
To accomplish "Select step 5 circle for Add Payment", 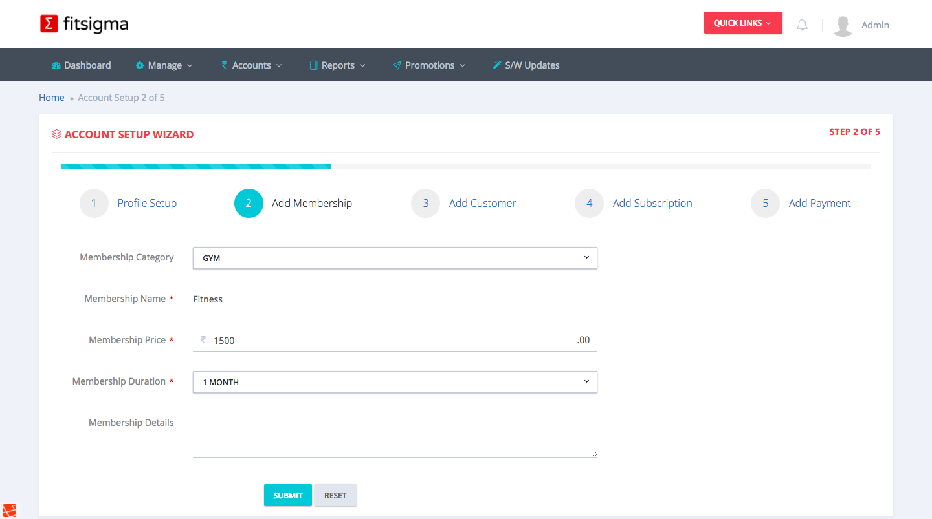I will click(x=765, y=203).
